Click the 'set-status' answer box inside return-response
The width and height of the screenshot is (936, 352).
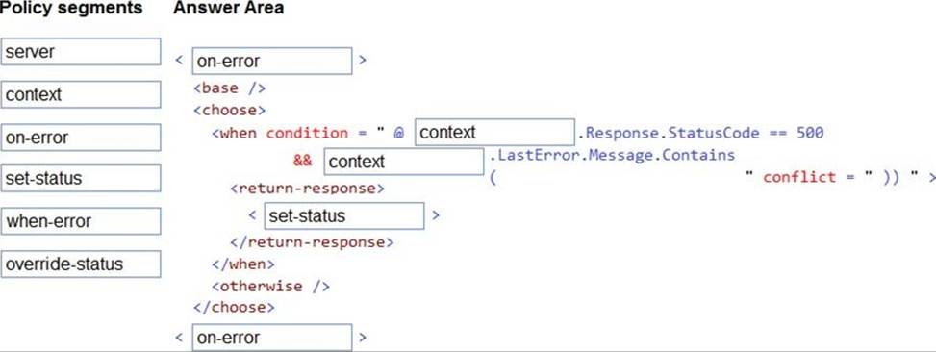click(344, 215)
